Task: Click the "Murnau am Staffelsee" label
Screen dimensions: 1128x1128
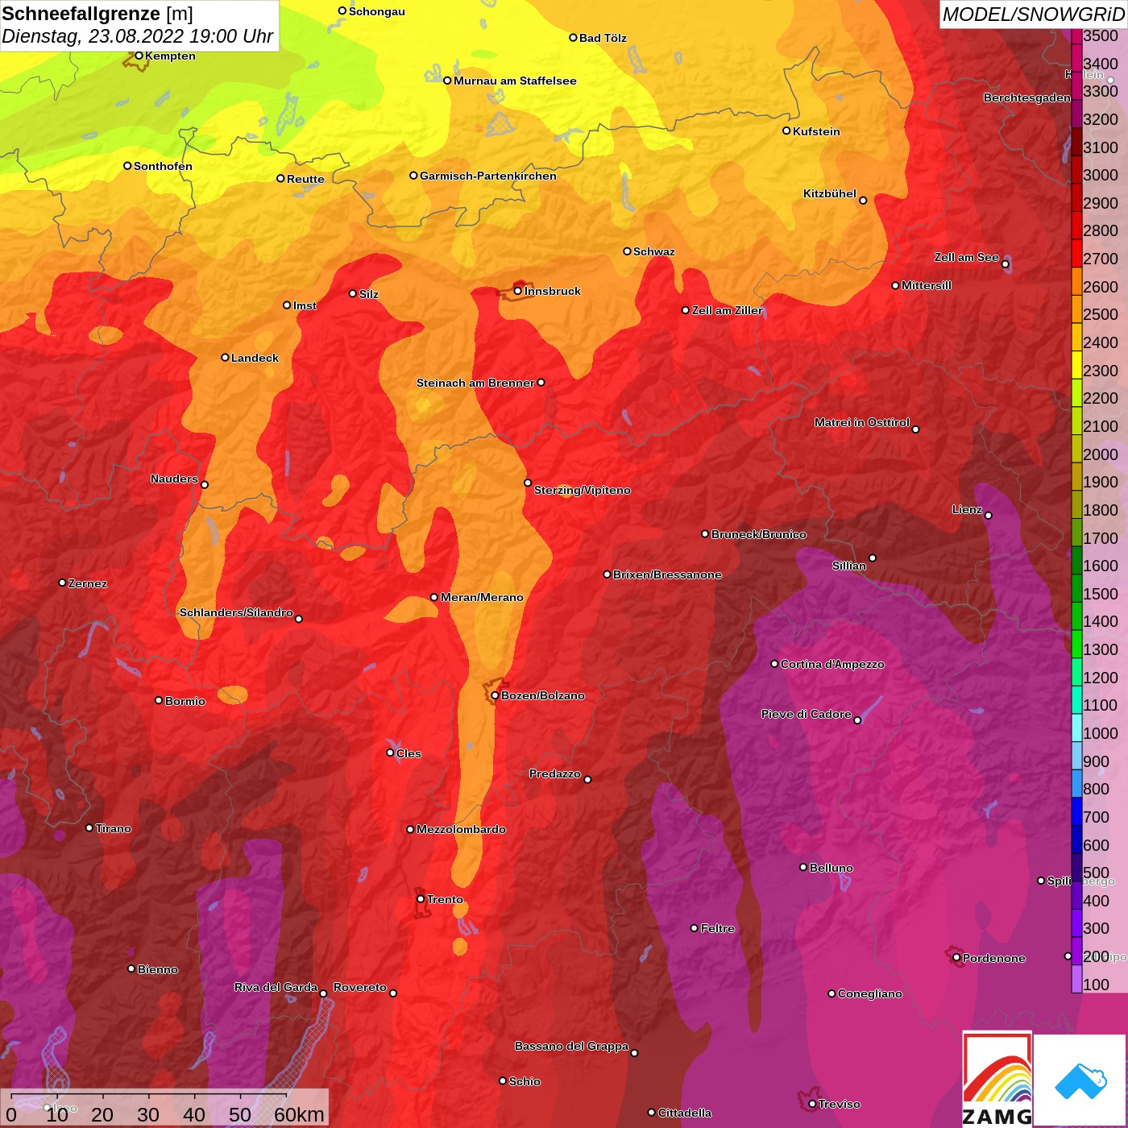Action: [515, 81]
